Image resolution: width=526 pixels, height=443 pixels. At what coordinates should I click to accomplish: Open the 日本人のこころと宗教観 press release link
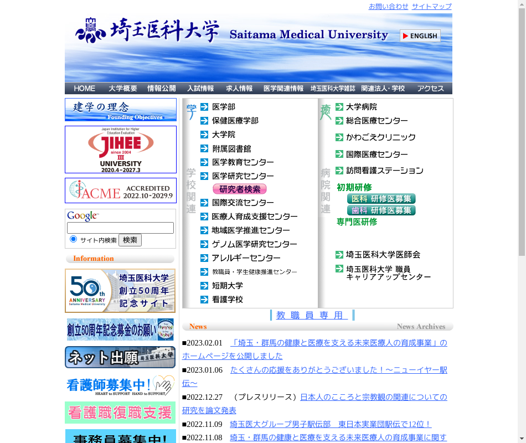[x=314, y=404]
